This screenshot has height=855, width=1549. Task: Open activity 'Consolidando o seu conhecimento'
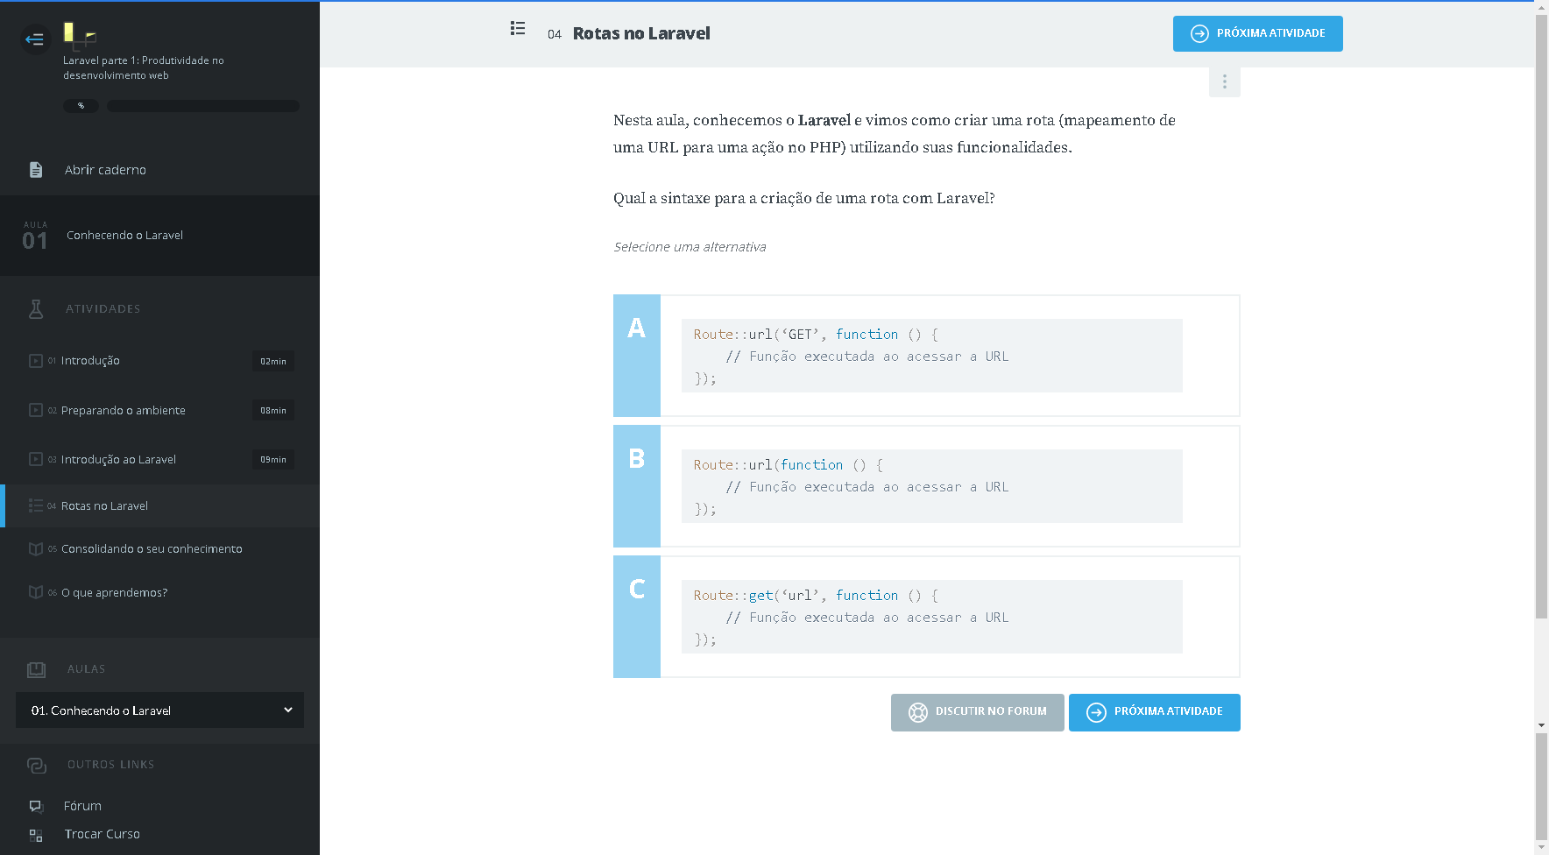click(152, 549)
